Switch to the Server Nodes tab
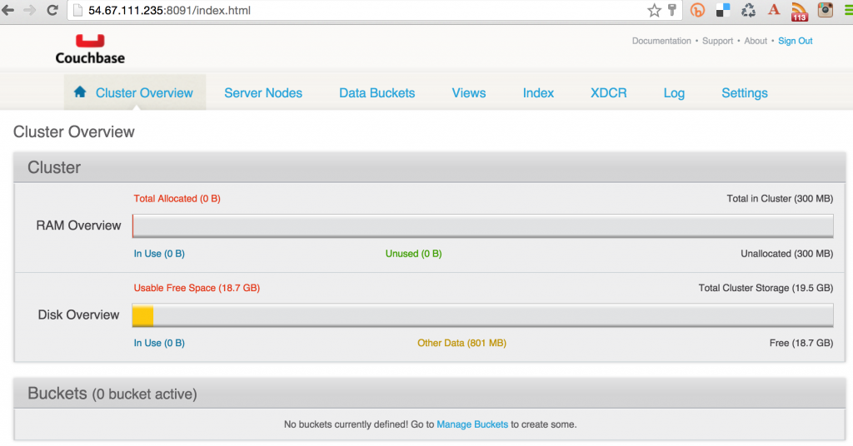The height and width of the screenshot is (446, 853). click(x=263, y=93)
